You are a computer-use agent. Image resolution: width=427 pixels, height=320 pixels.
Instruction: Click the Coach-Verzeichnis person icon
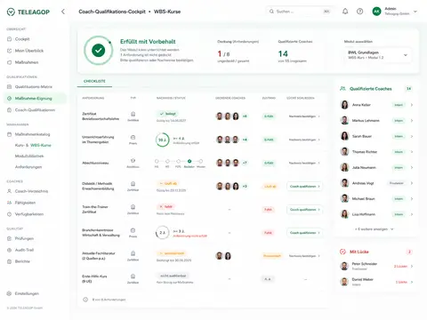coord(9,191)
